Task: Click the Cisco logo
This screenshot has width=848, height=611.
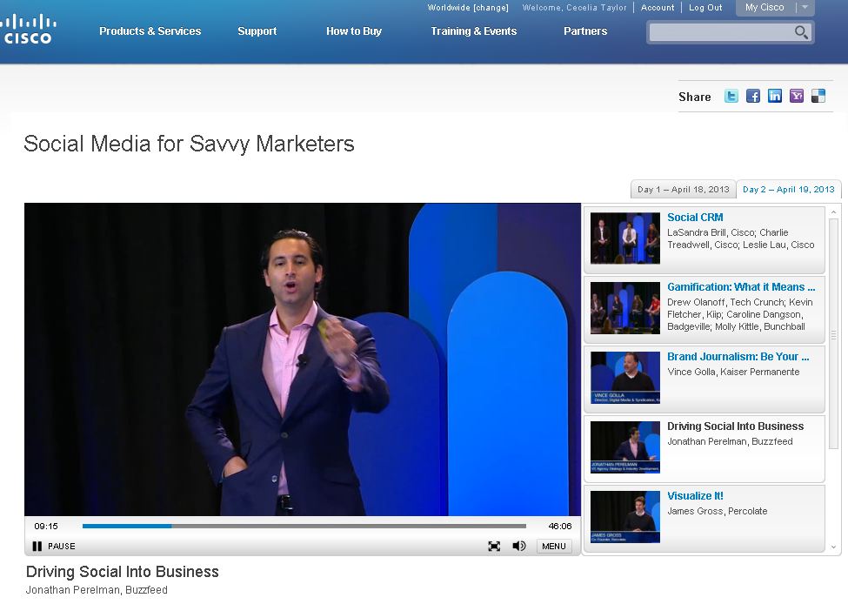Action: coord(27,30)
